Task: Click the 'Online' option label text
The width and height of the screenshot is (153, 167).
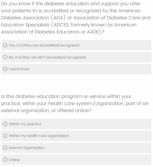Action: [14, 160]
